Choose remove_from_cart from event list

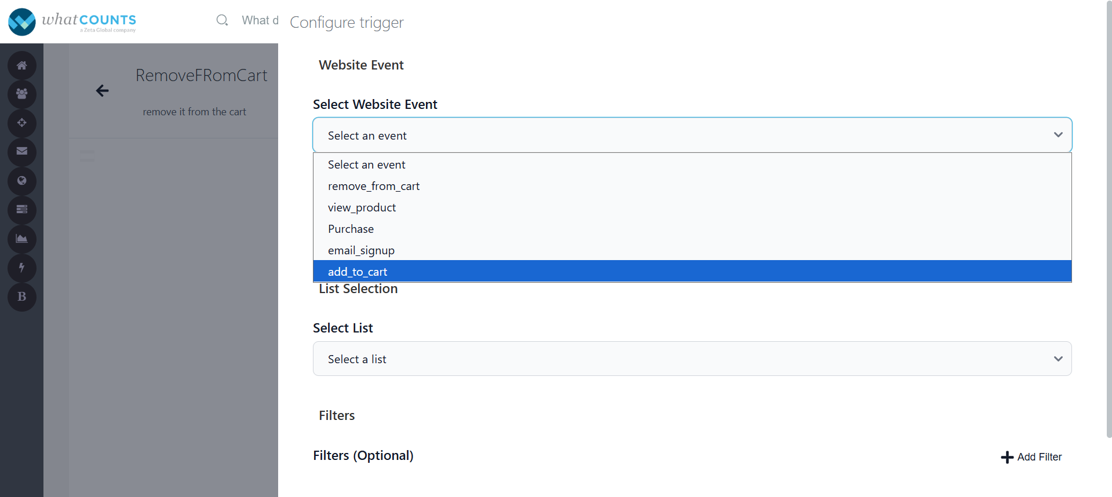[374, 186]
